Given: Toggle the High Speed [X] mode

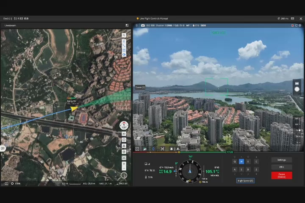Looking at the screenshot, I should point(245,181).
